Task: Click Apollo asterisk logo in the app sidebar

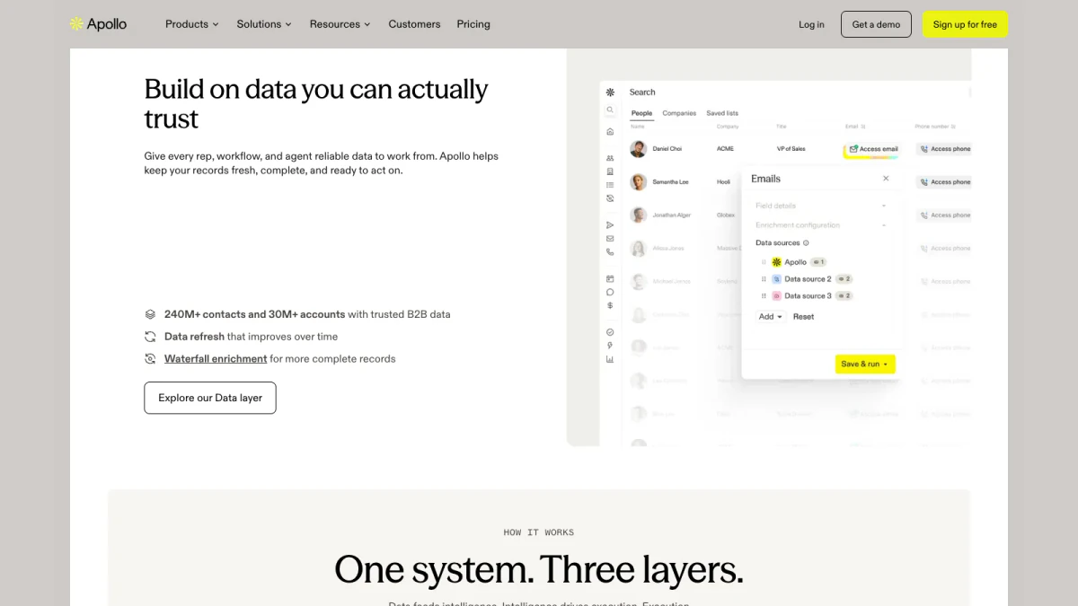Action: [x=610, y=92]
